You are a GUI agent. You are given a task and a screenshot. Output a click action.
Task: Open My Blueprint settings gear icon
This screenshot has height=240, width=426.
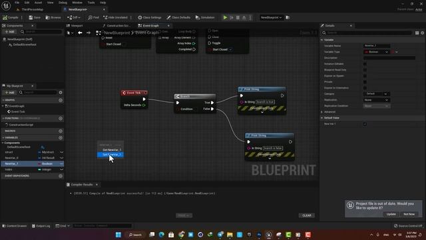[x=61, y=93]
